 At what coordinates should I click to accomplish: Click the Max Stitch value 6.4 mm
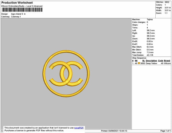pos(150,47)
